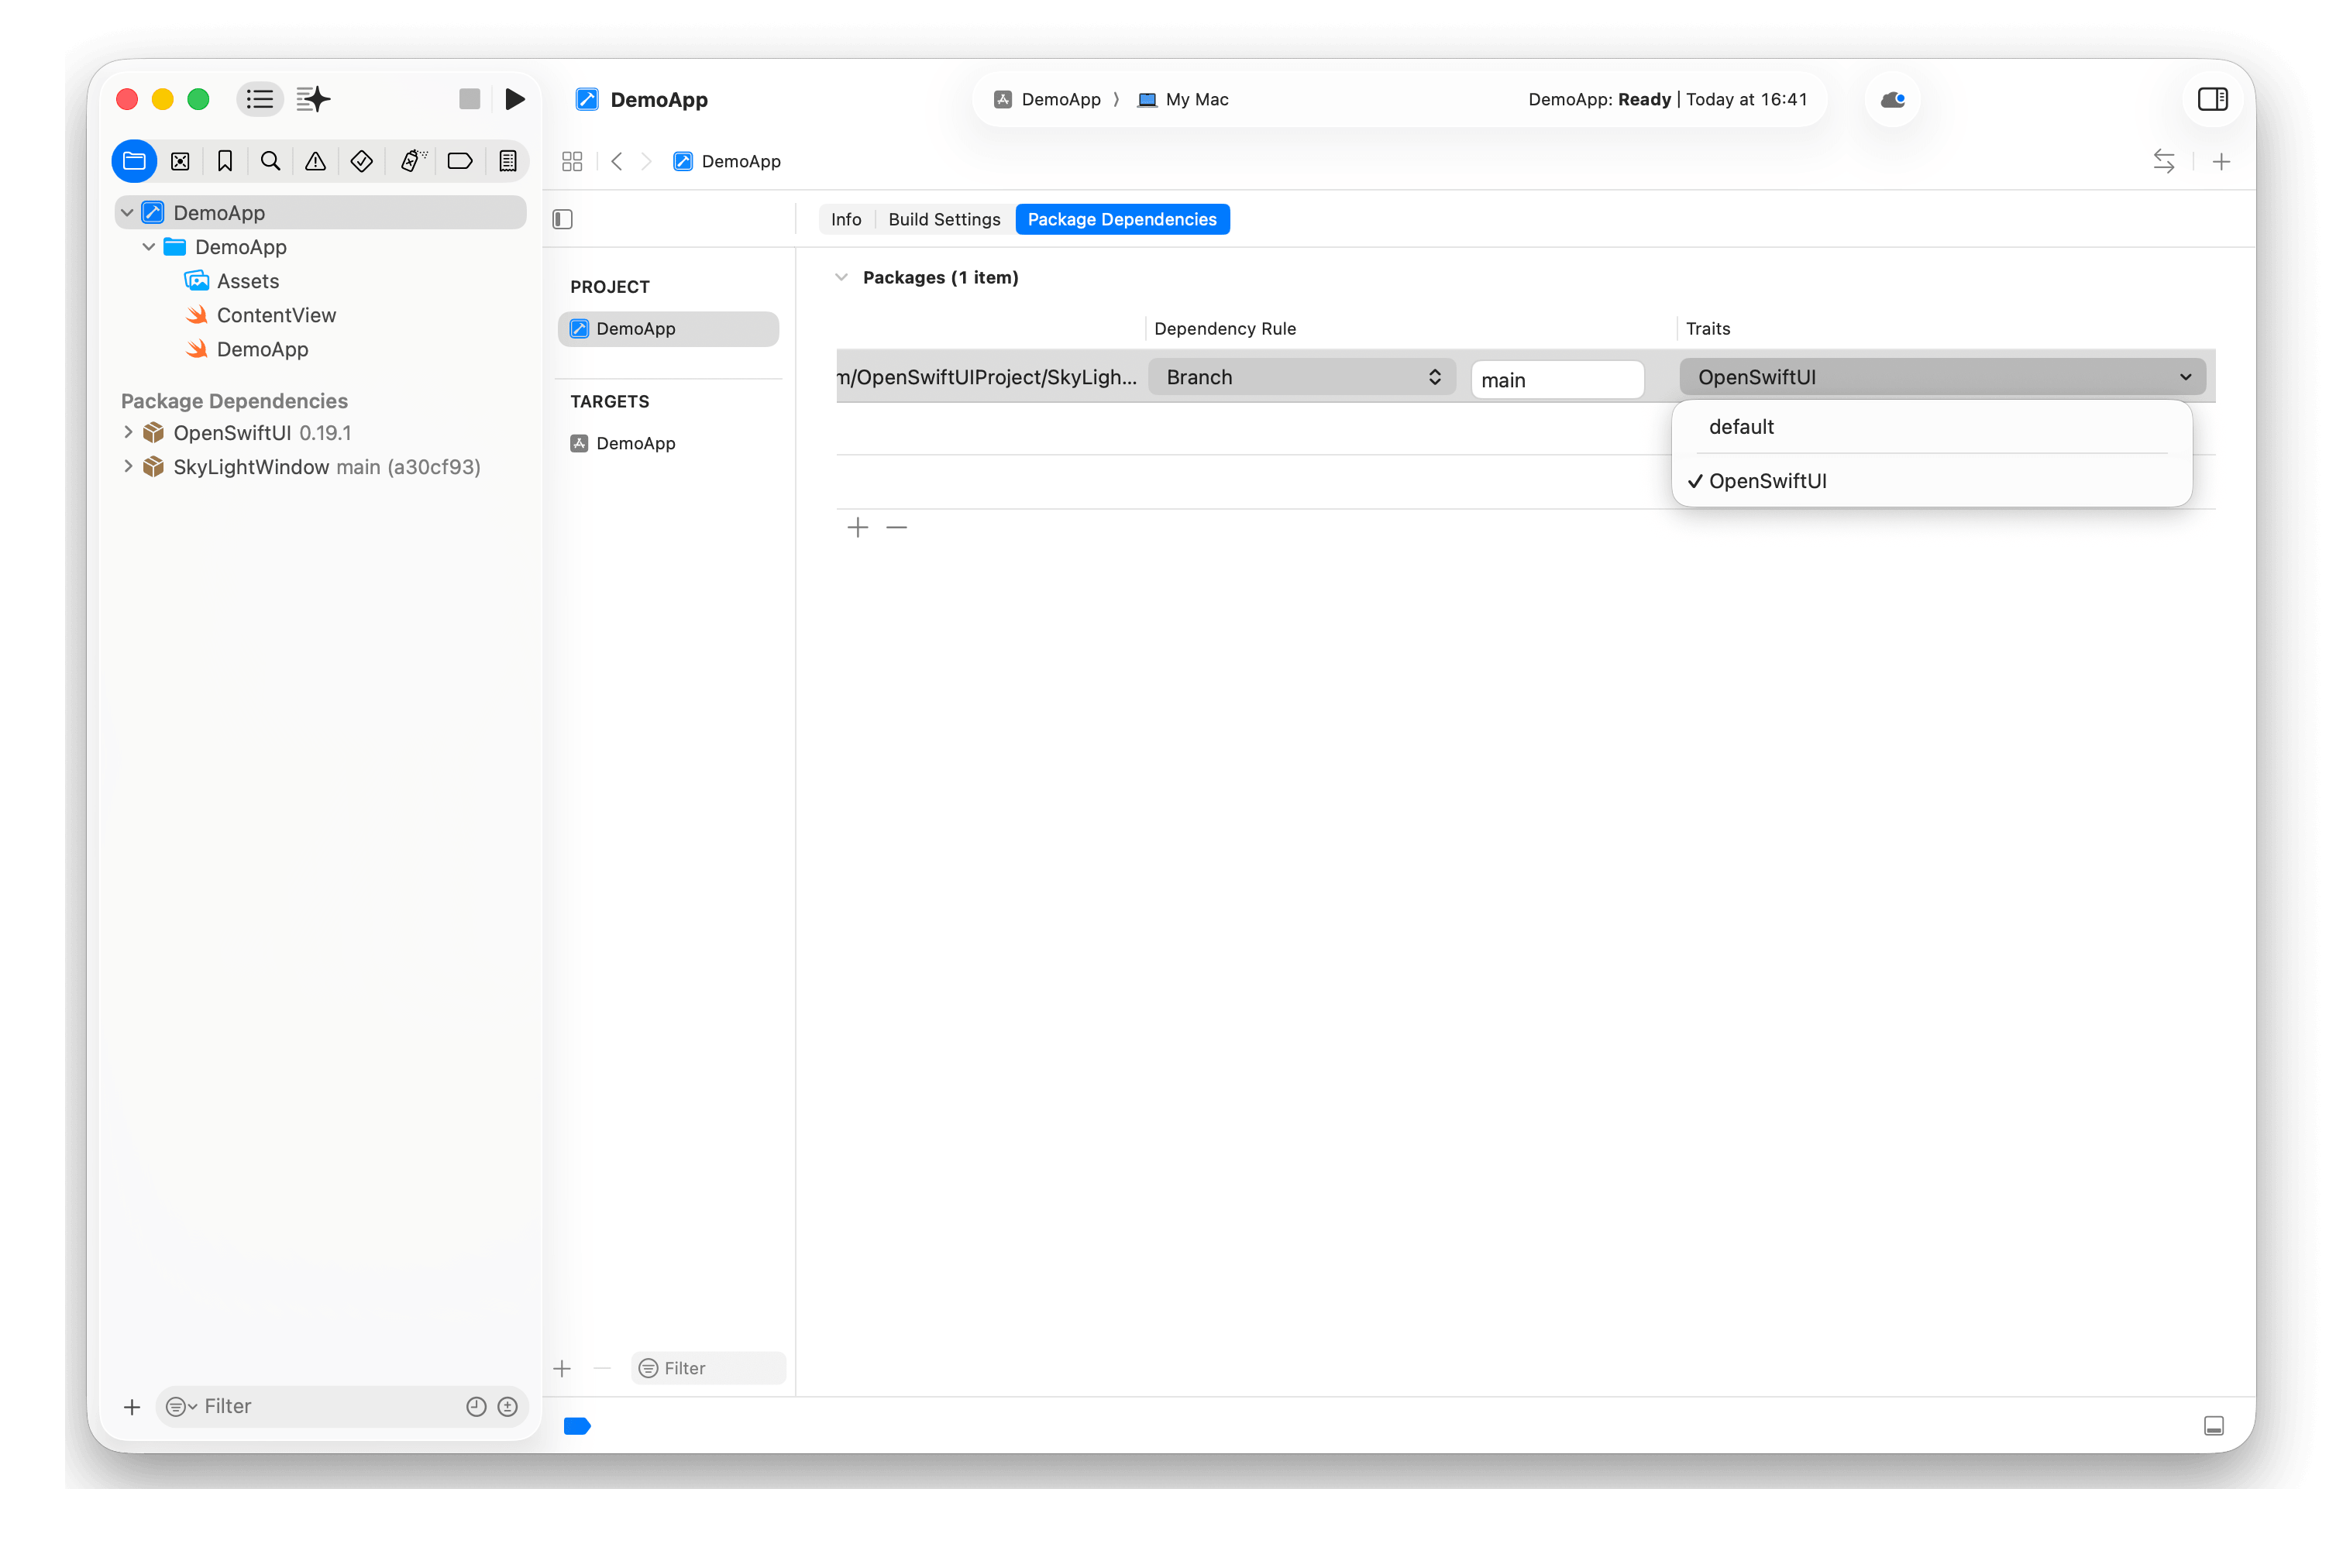Click the DemoApp jump bar breadcrumb
The width and height of the screenshot is (2343, 1568).
tap(727, 161)
